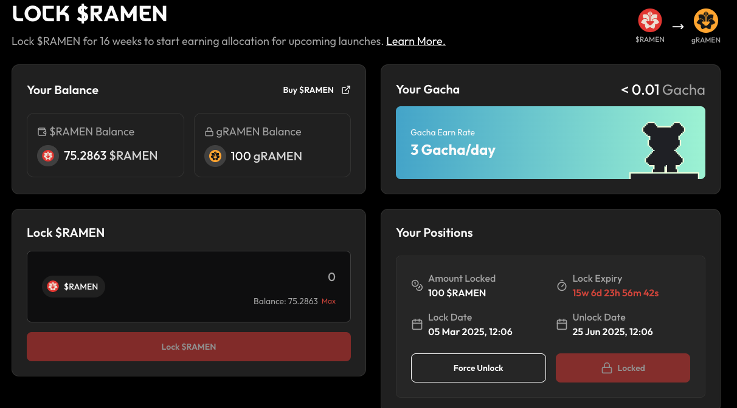Click the coins icon beside Amount Locked
The image size is (737, 408).
417,285
